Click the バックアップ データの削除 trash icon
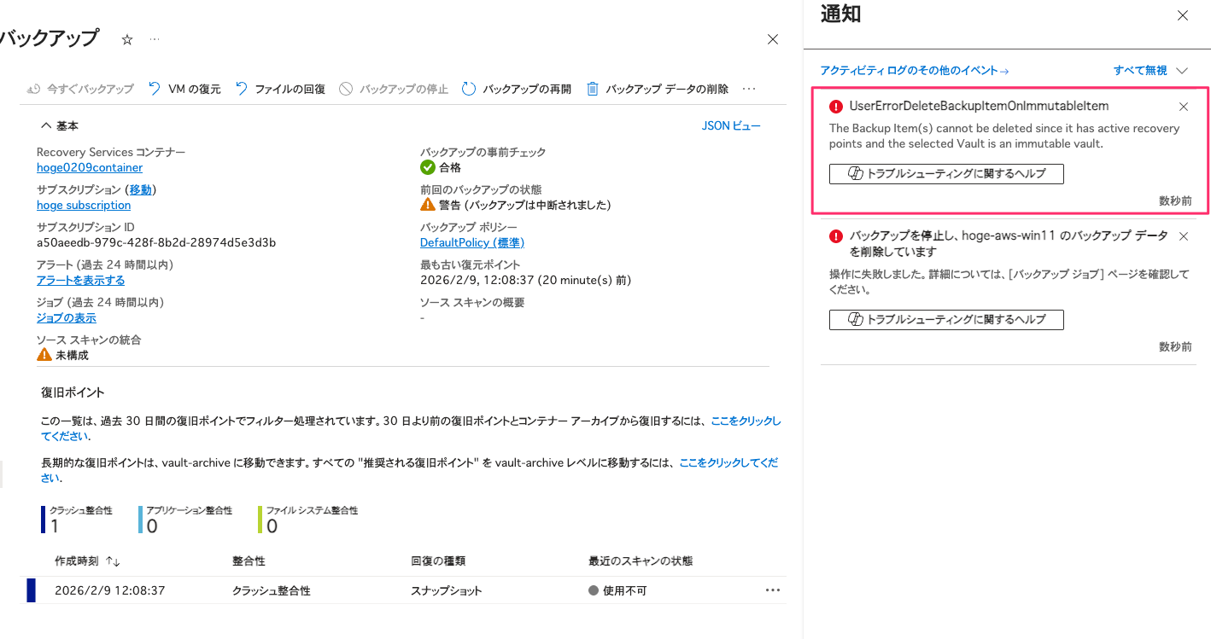The width and height of the screenshot is (1211, 639). tap(593, 88)
